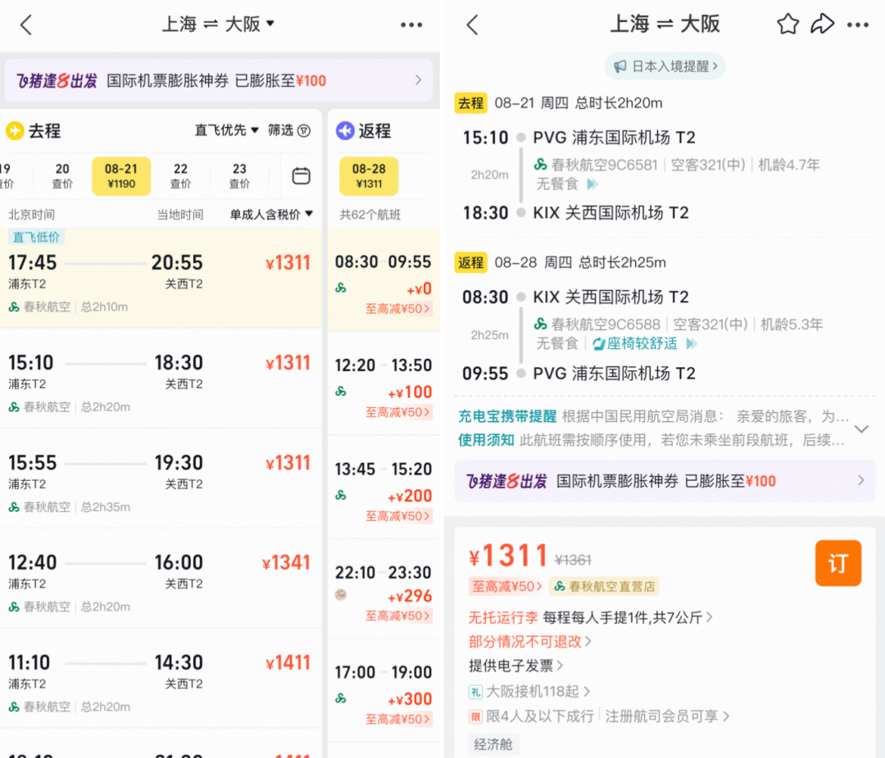Click the 飞猪逢8出发 coupon banner logo
The image size is (885, 758).
coord(56,80)
